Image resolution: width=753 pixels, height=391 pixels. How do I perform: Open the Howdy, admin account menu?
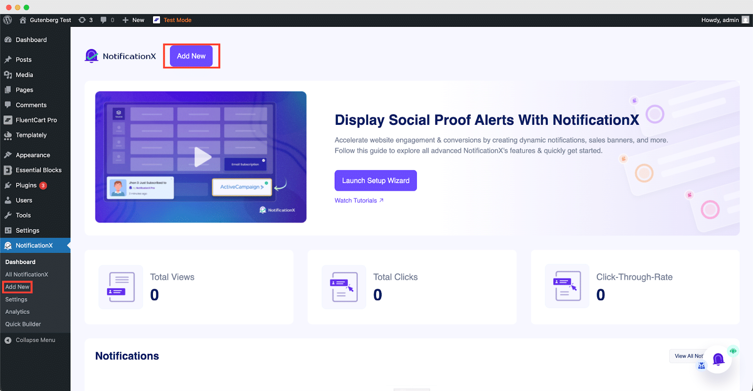720,20
